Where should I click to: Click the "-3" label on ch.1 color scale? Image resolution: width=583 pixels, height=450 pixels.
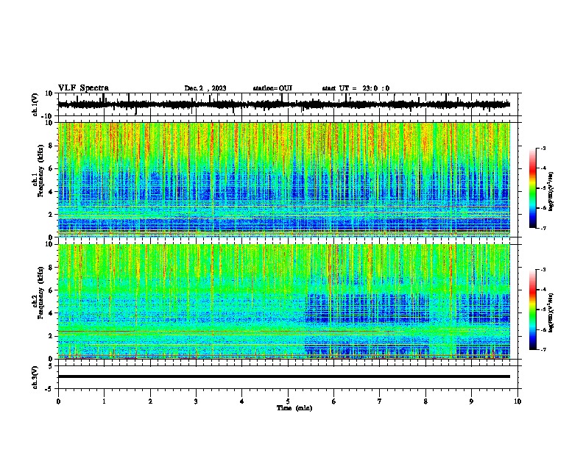(x=543, y=148)
